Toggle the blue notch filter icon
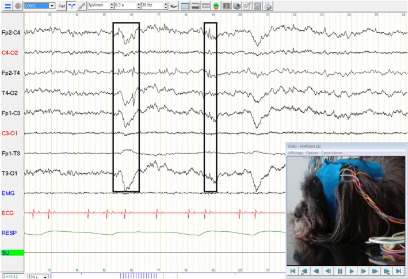The height and width of the screenshot is (279, 408). coord(71,6)
